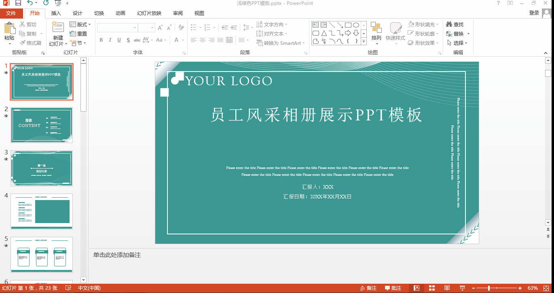Click the Sign in button at top right

coord(534,13)
